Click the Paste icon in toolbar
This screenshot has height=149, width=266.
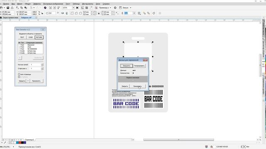pos(26,8)
